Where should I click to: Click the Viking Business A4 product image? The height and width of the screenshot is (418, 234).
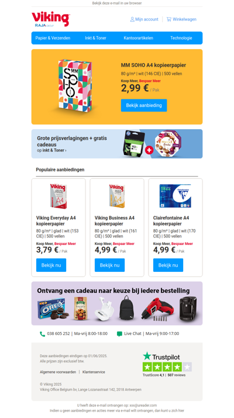[x=116, y=196]
